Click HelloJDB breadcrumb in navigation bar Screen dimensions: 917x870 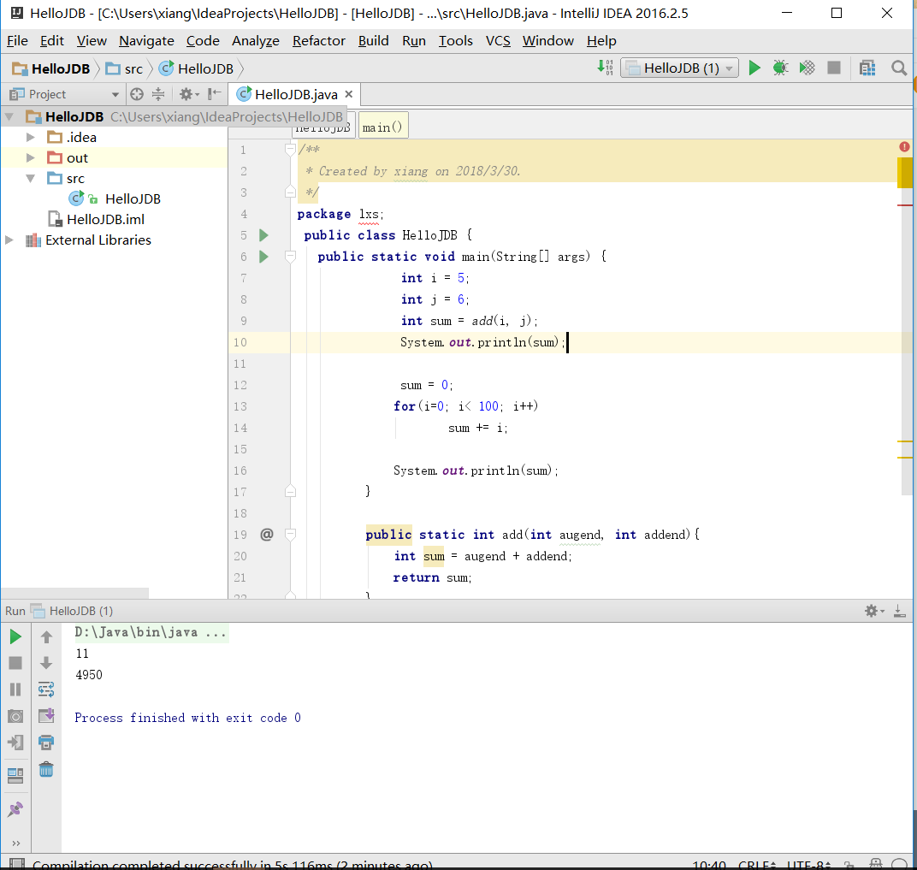click(52, 68)
